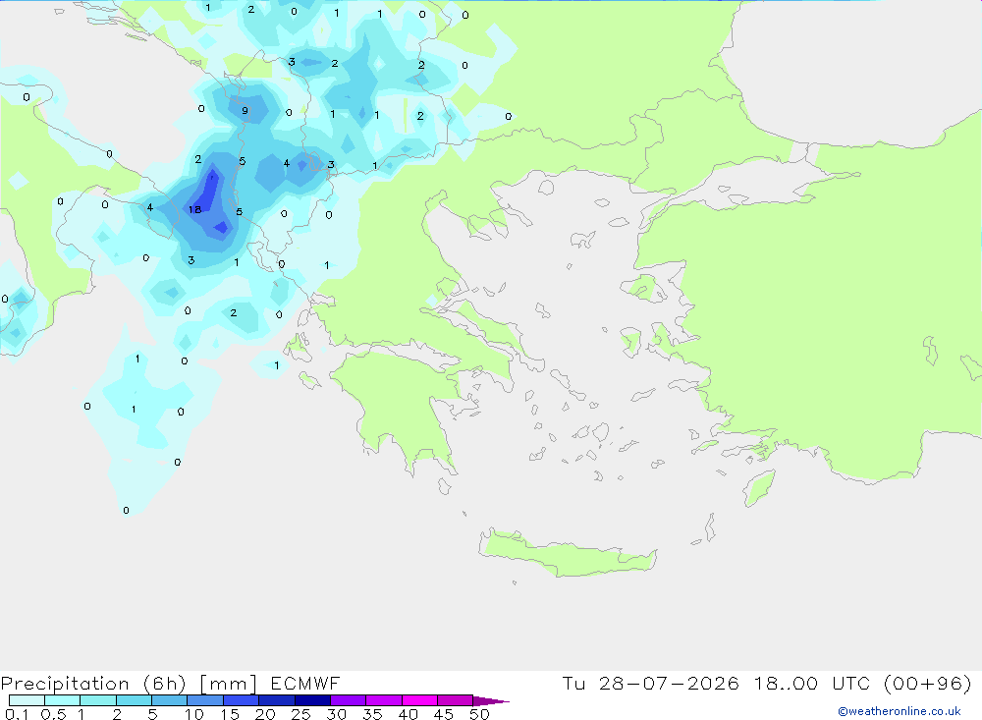Click the '40' legend scale label

[x=408, y=714]
